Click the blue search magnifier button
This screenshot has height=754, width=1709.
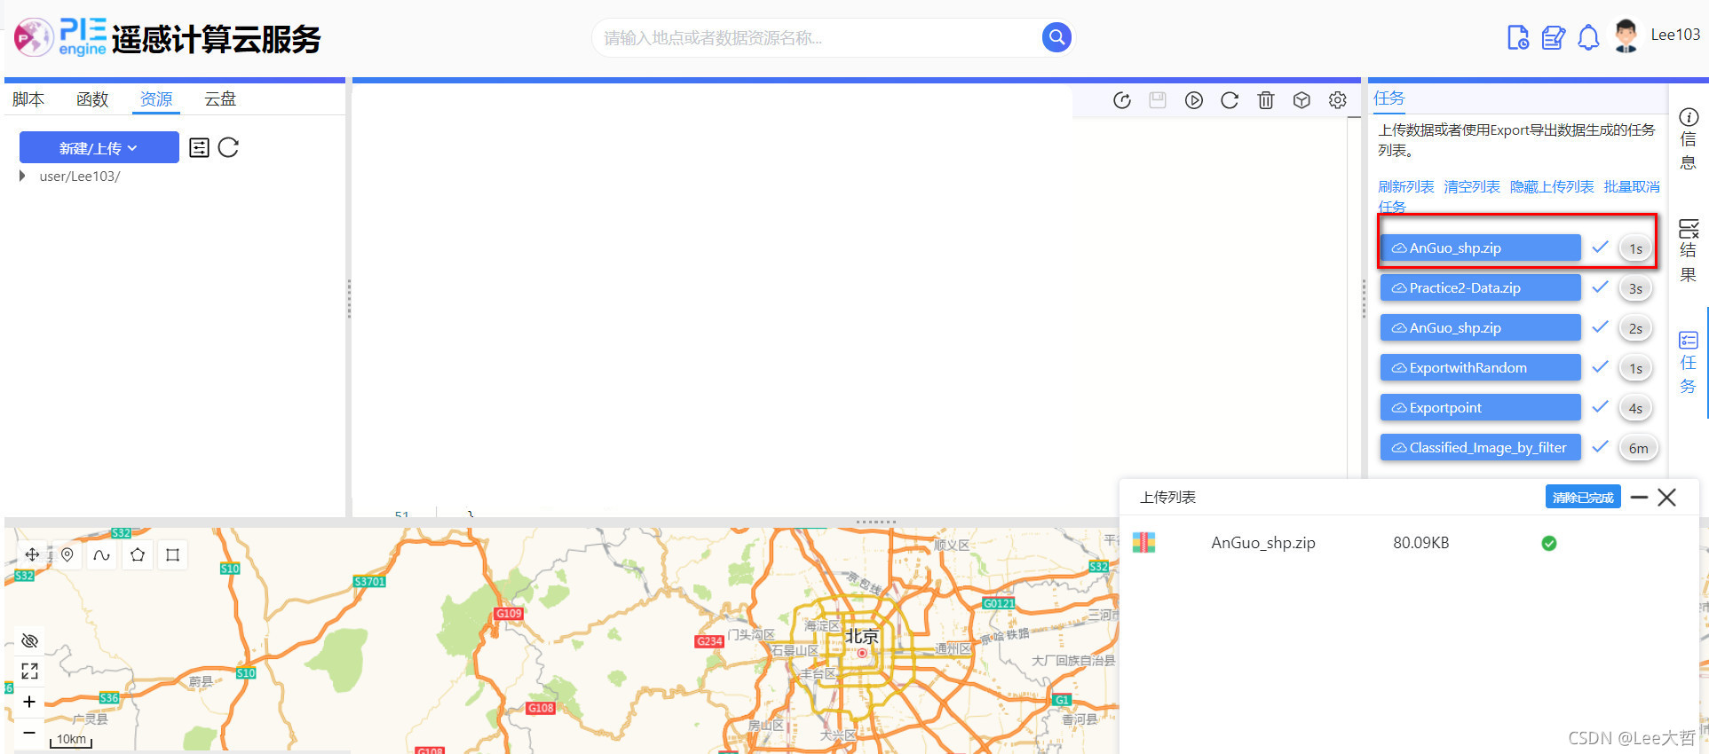[1056, 37]
